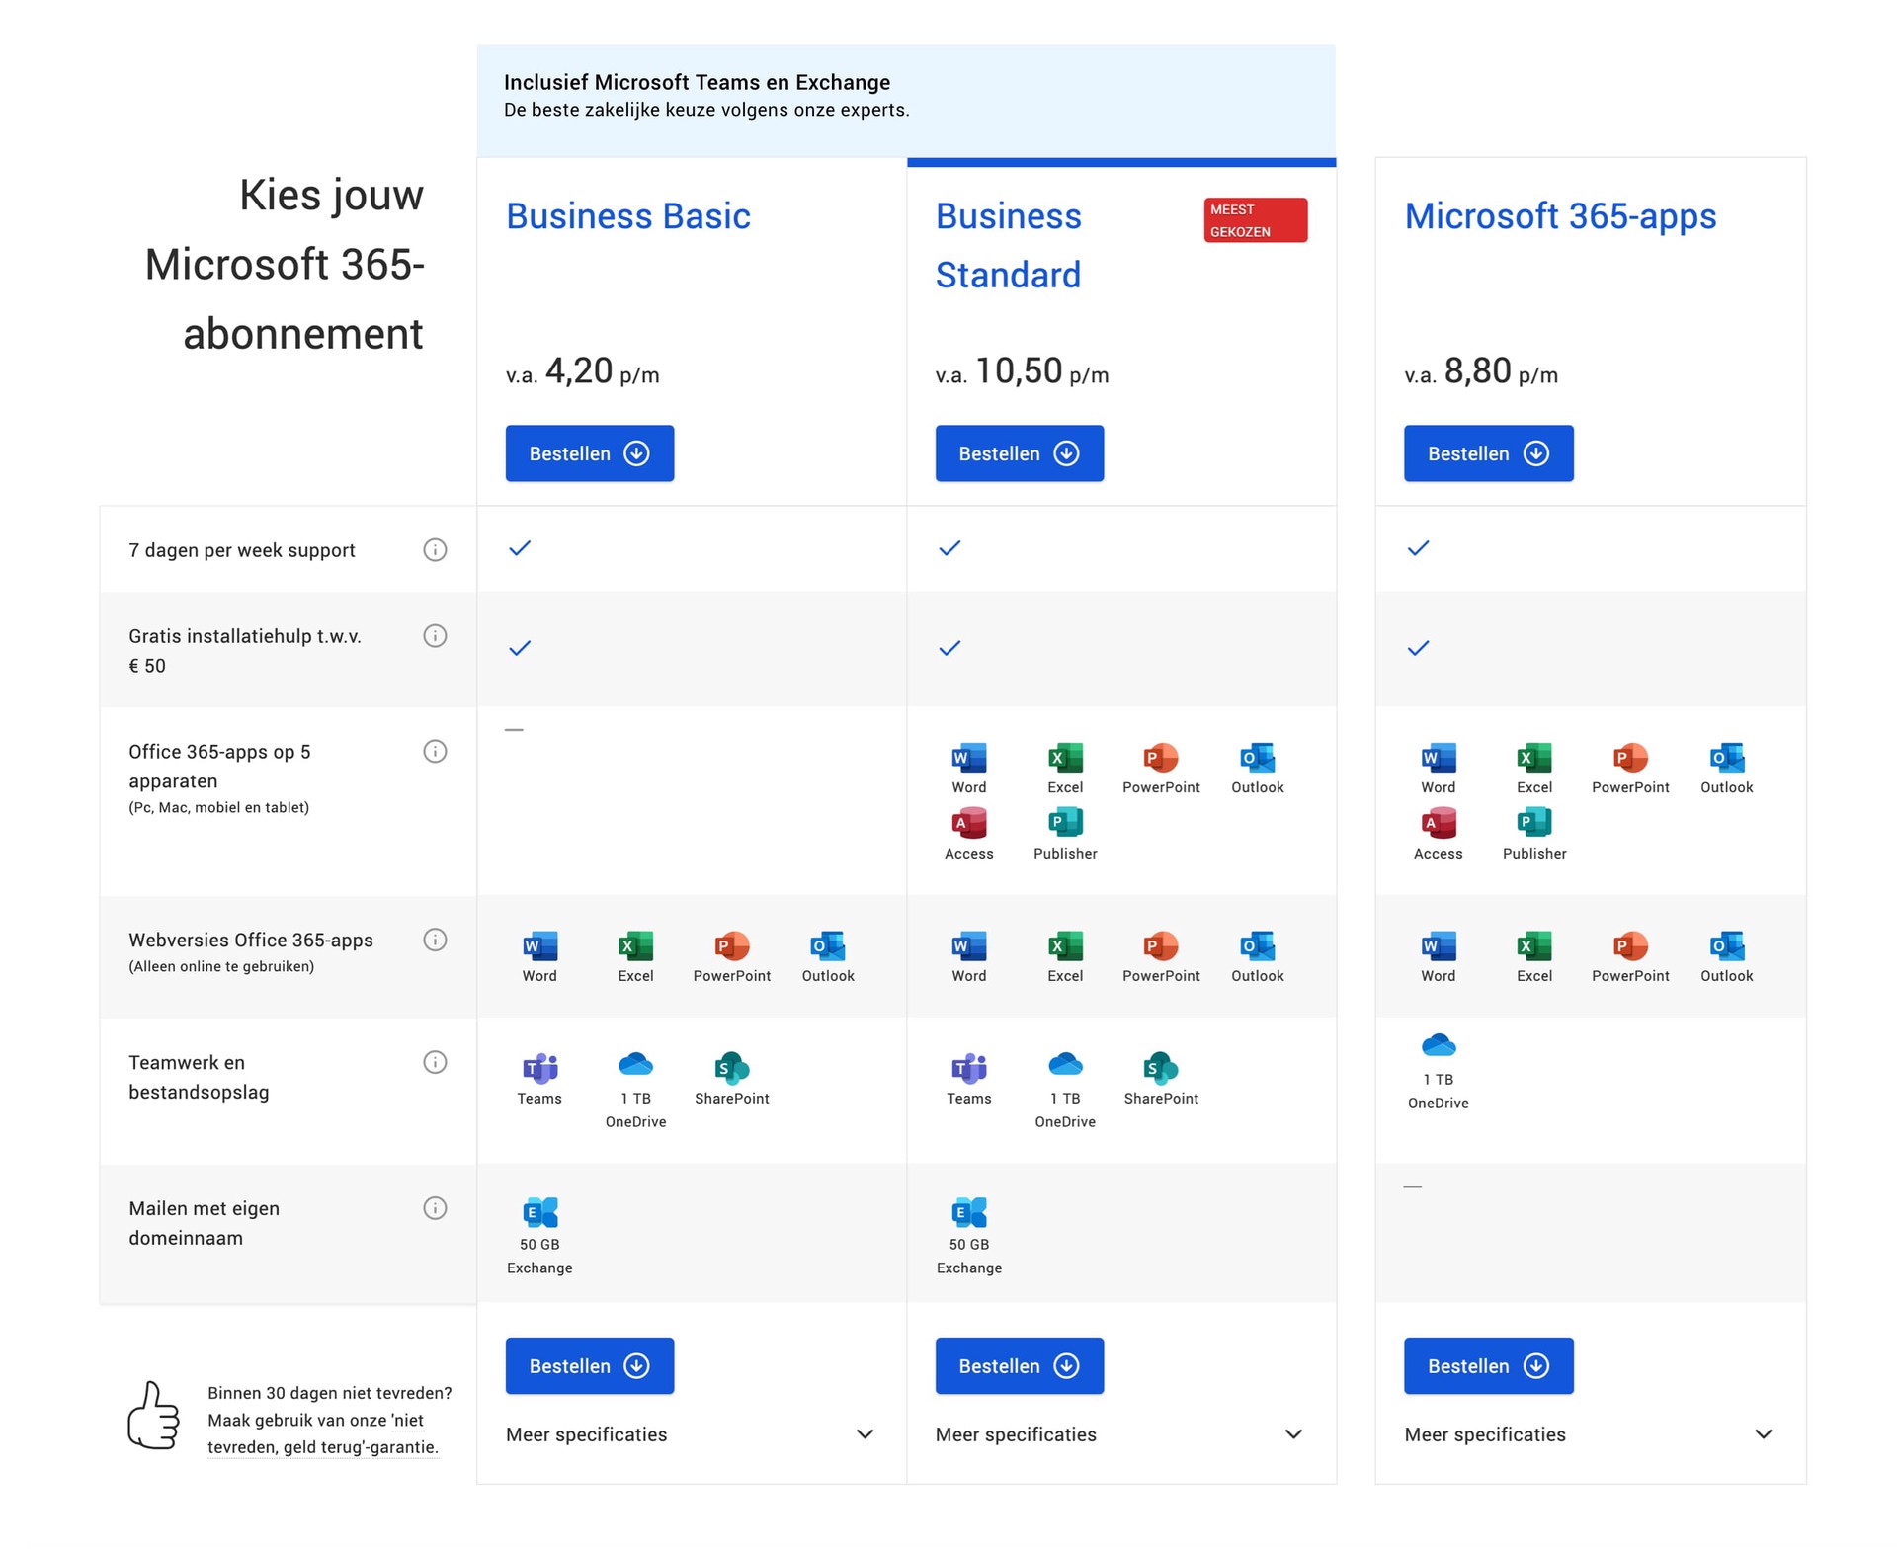Screen dimensions: 1897x1554
Task: Click info icon for Teamwerk en bestandsopslag
Action: point(435,1062)
